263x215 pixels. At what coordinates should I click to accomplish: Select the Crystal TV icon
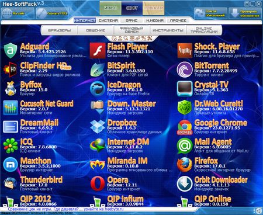(x=185, y=89)
